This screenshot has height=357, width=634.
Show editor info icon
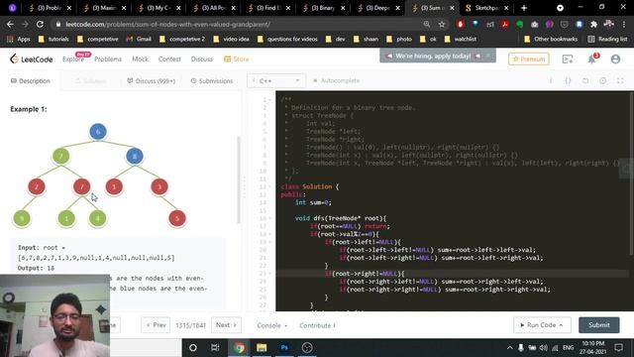551,81
